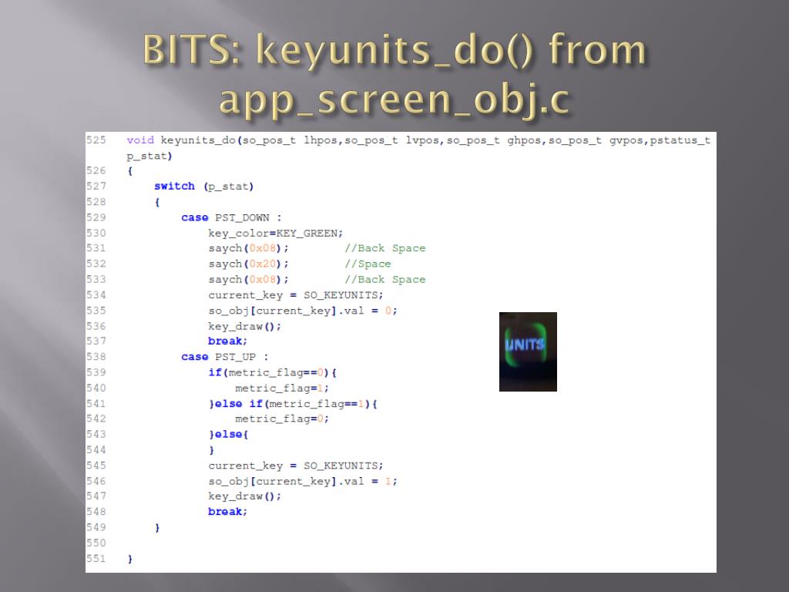Screen dimensions: 789x592
Task: Click line number 551
Action: tap(96, 559)
